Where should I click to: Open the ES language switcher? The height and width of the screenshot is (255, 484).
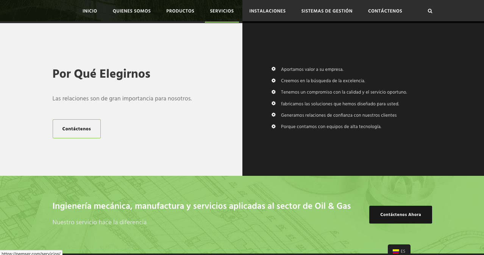coord(399,251)
